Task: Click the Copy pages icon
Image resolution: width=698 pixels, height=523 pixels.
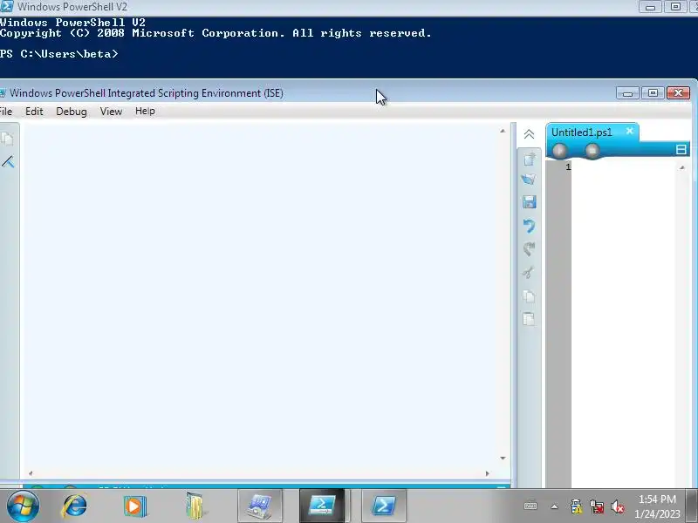Action: tap(529, 296)
